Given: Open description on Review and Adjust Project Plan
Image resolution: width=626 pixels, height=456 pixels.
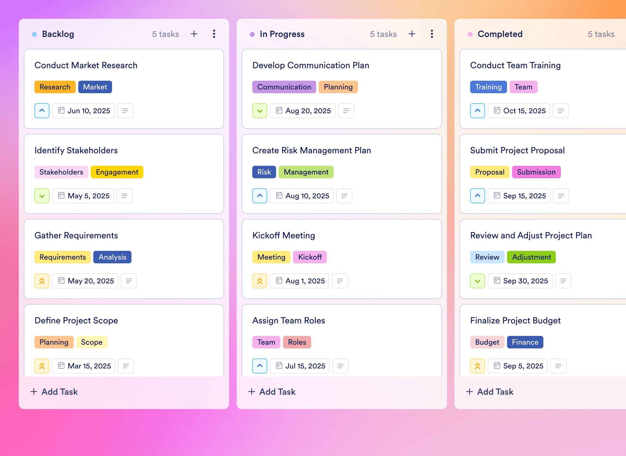Looking at the screenshot, I should pos(563,281).
